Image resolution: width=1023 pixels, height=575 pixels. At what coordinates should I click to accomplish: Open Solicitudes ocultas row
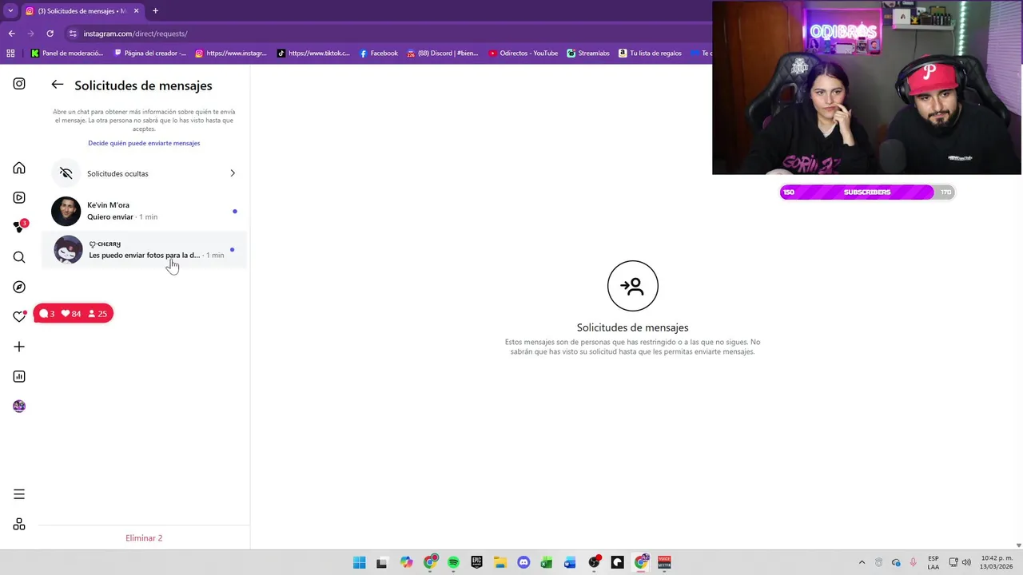(x=144, y=173)
